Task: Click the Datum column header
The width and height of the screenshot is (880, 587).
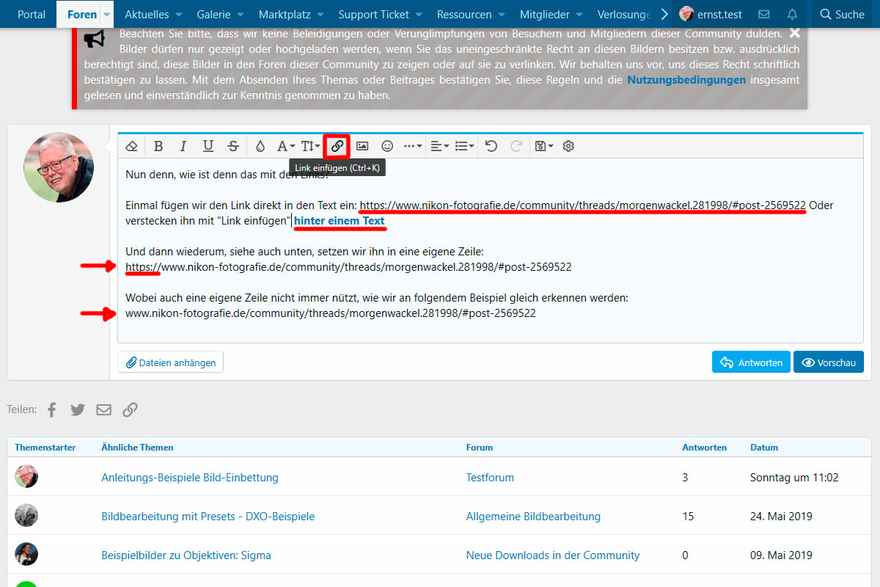Action: click(764, 447)
